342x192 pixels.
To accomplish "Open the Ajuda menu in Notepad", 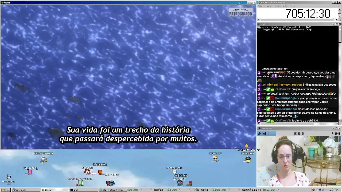I will coord(292,6).
